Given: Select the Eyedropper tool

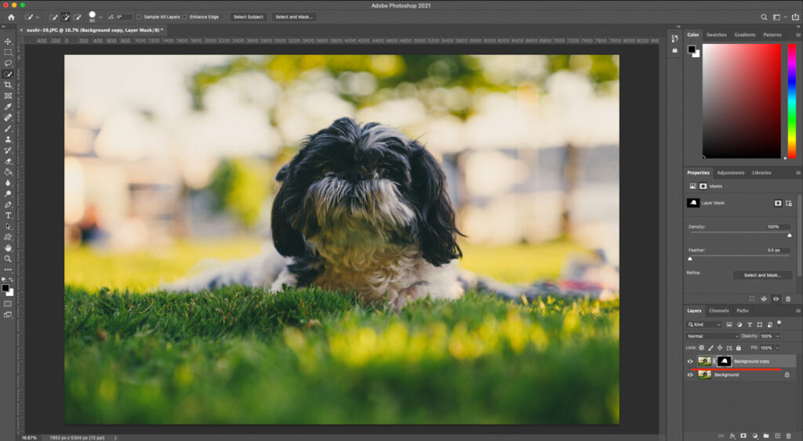Looking at the screenshot, I should point(8,107).
